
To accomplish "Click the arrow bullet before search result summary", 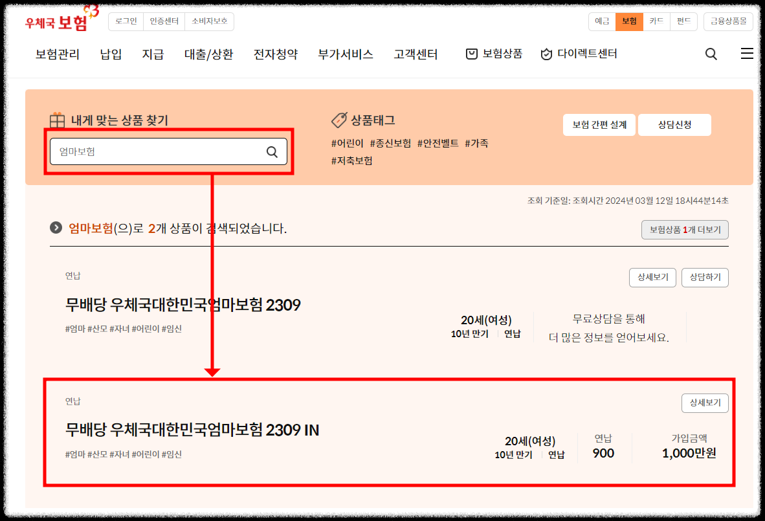I will [x=56, y=228].
